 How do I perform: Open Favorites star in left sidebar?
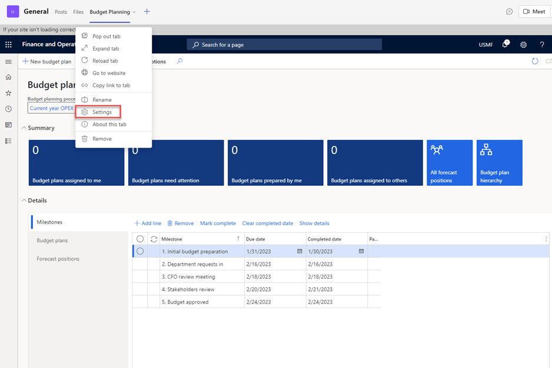click(x=8, y=93)
